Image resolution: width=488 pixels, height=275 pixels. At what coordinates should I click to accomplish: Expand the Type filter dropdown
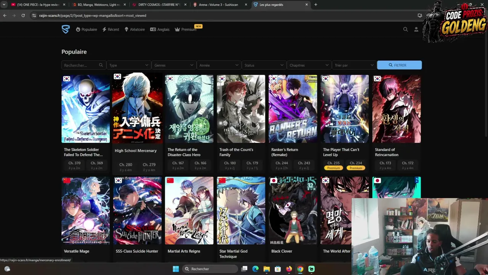[x=128, y=65]
